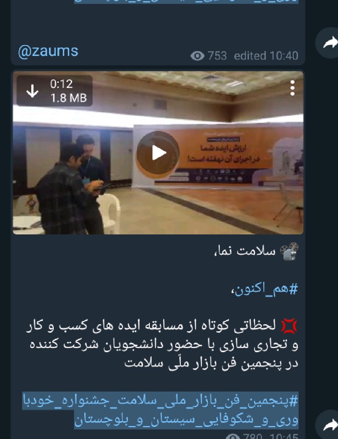The width and height of the screenshot is (338, 439).
Task: Tap the 753 views eye icon
Action: pyautogui.click(x=197, y=56)
